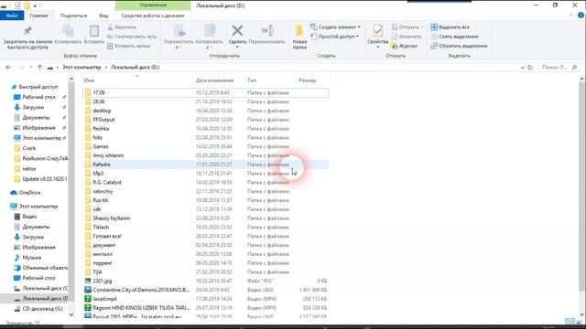Switch to View (Вид) tab
The height and width of the screenshot is (329, 586).
103,16
